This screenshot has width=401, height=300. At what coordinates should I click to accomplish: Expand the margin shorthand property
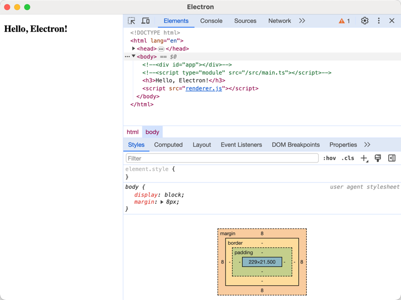point(162,202)
